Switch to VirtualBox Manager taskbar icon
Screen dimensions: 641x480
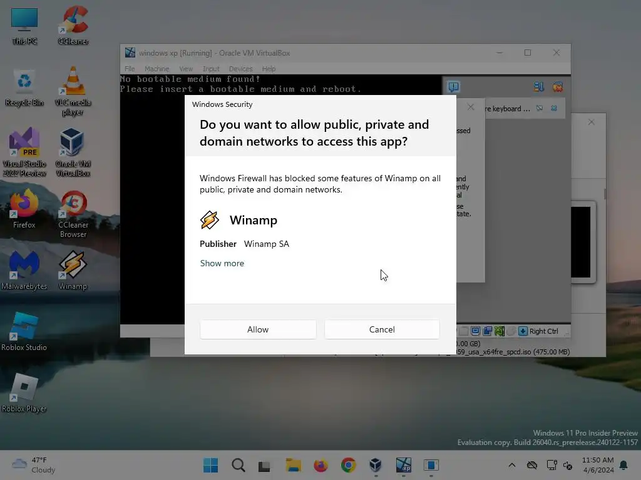coord(376,465)
